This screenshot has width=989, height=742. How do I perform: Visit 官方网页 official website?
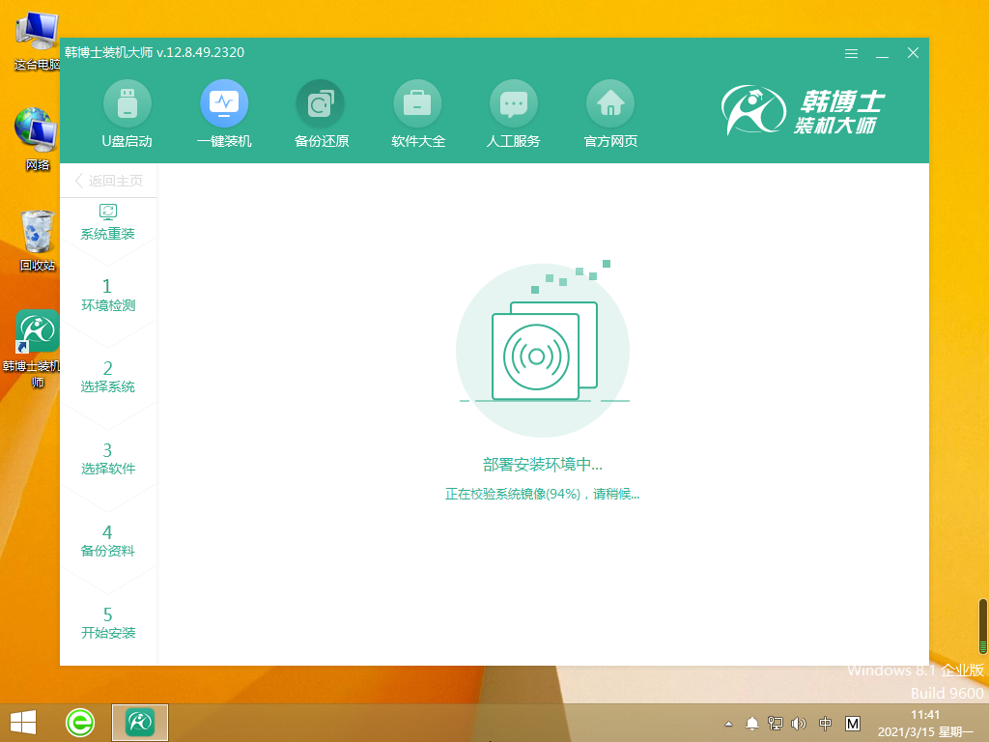coord(609,114)
